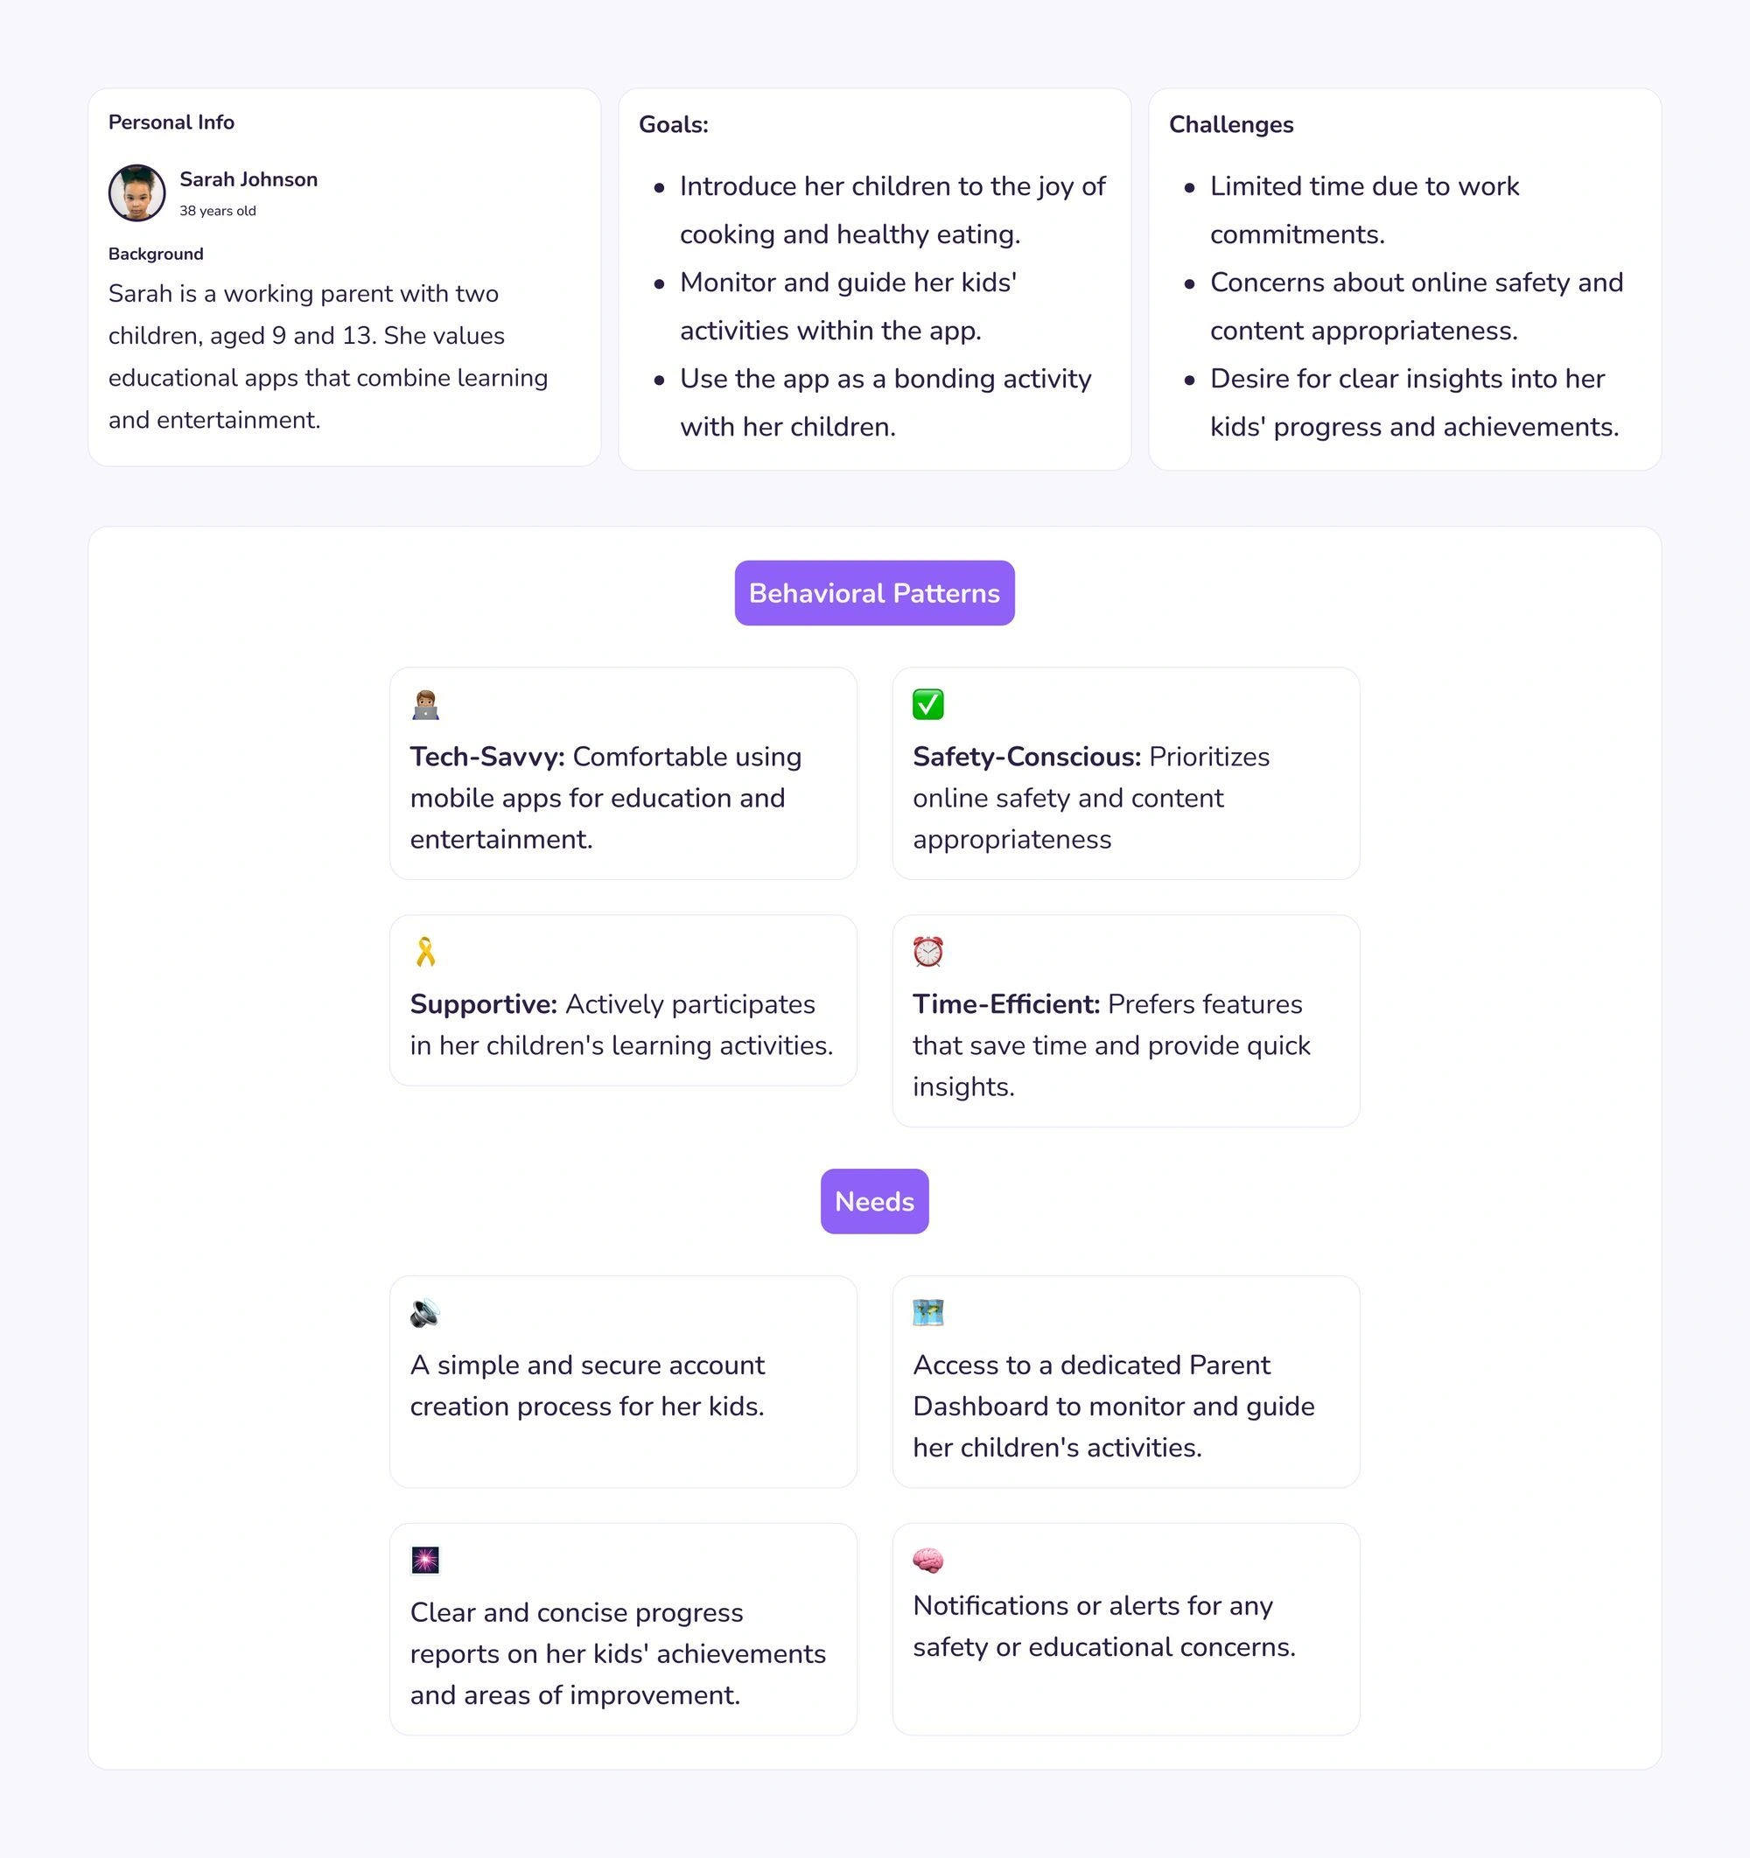
Task: Click the Tech-Savvy behavioral pattern icon
Action: click(424, 707)
